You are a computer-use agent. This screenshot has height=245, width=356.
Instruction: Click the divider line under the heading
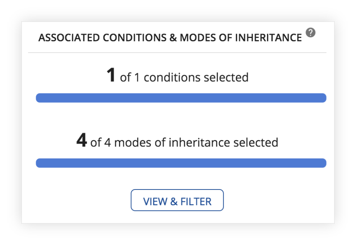point(177,53)
